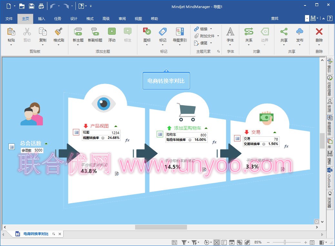Expand the Link (链接) dropdown arrow

[x=211, y=29]
